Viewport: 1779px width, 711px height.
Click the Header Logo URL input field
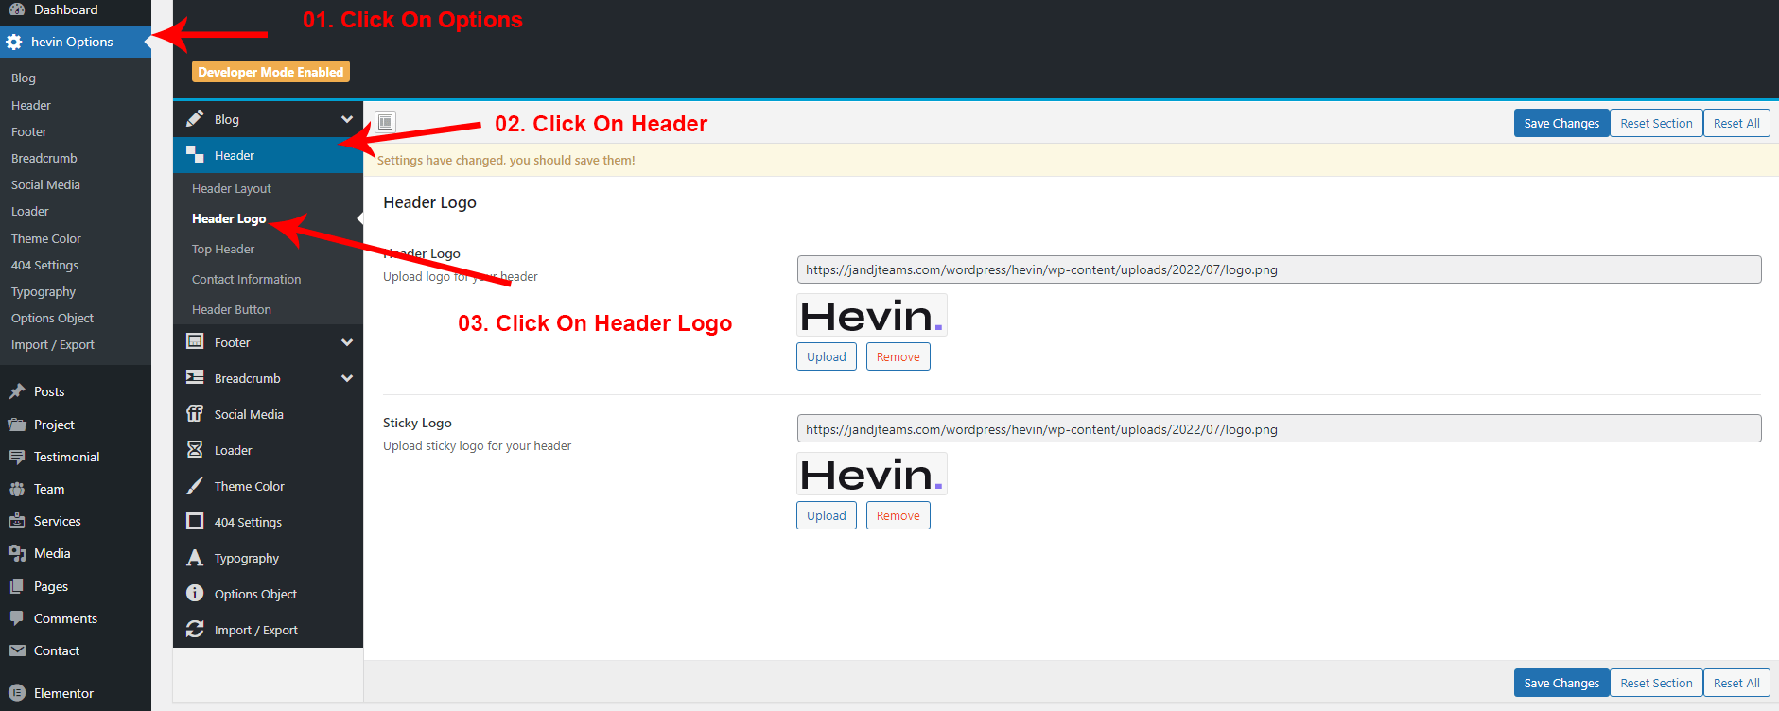(x=1279, y=270)
